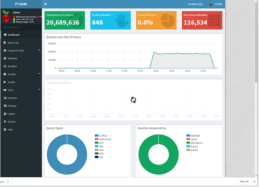
Task: Toggle the sidebar with the hamburger icon
Action: [x=45, y=4]
